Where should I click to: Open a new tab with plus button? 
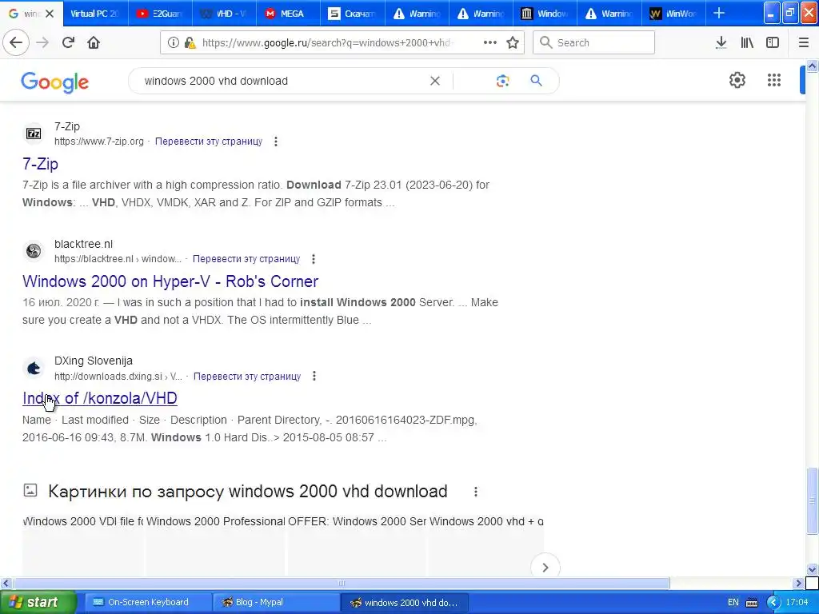pos(719,13)
